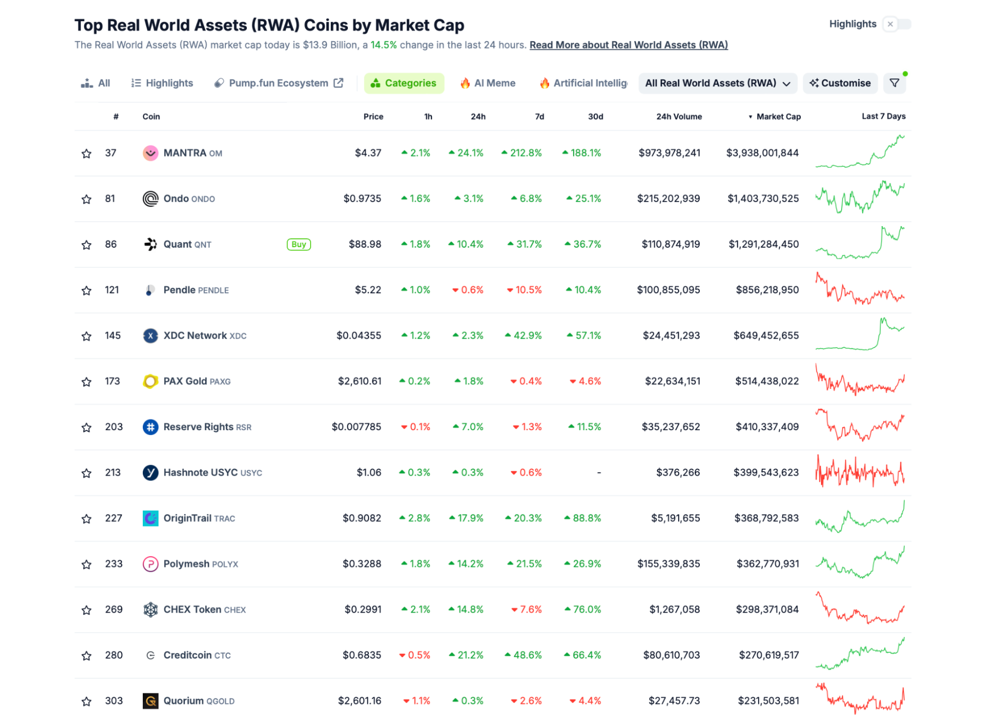Click OriginTrail price $0.9082
Screen dimensions: 1005x715
362,518
